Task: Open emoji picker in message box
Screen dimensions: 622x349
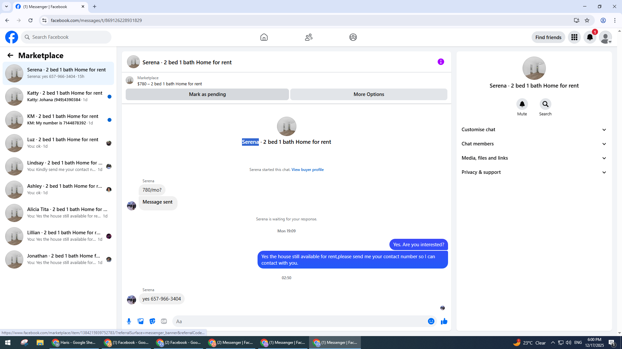Action: coord(431,321)
